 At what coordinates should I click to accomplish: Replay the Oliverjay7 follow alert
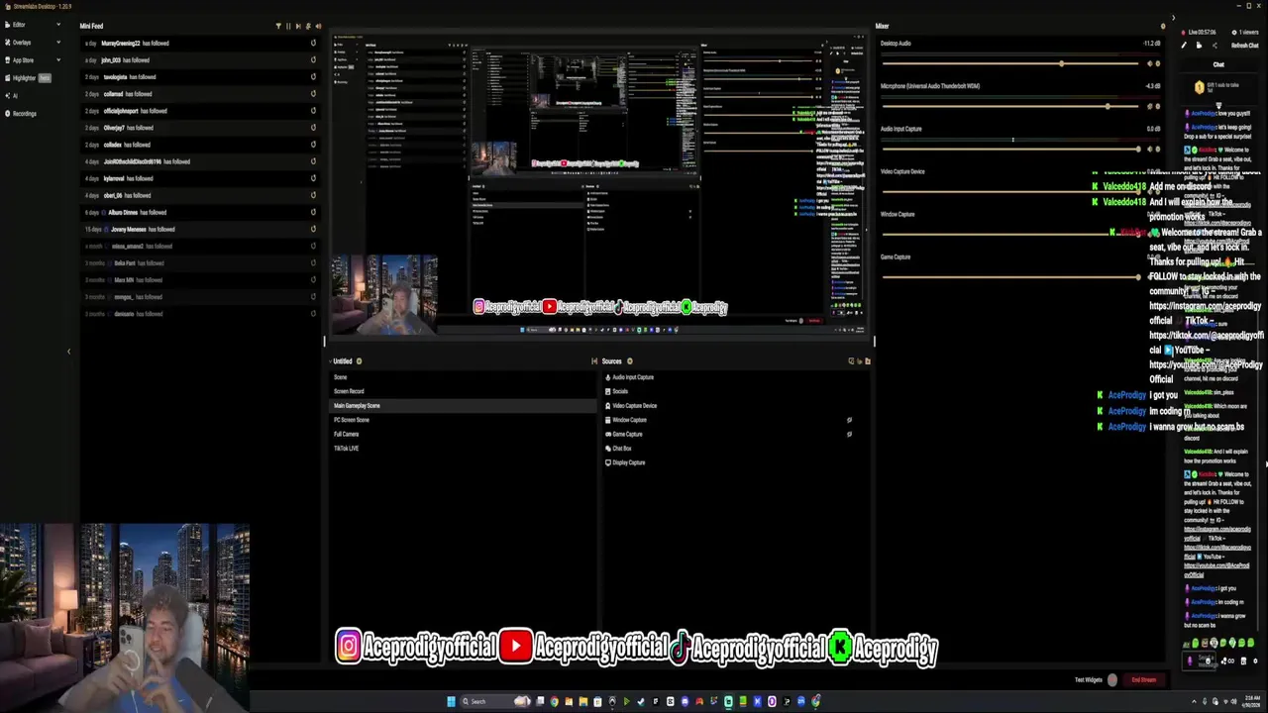coord(313,128)
